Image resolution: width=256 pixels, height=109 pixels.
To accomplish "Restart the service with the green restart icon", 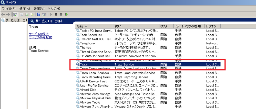I will tap(66, 15).
